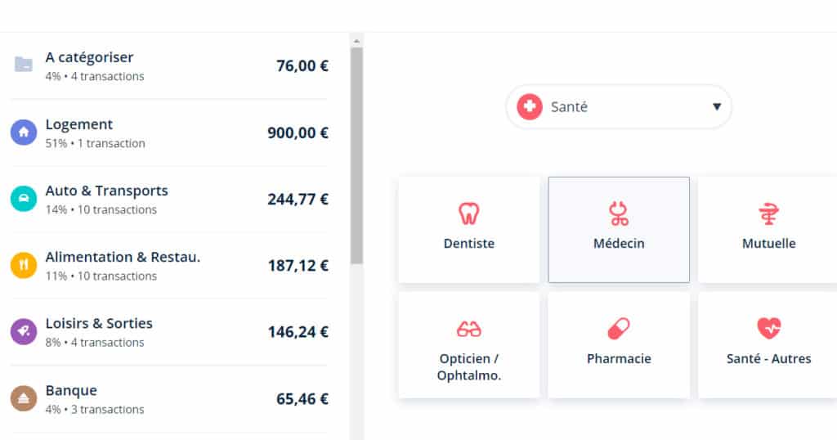Click the Banque category icon

point(24,398)
